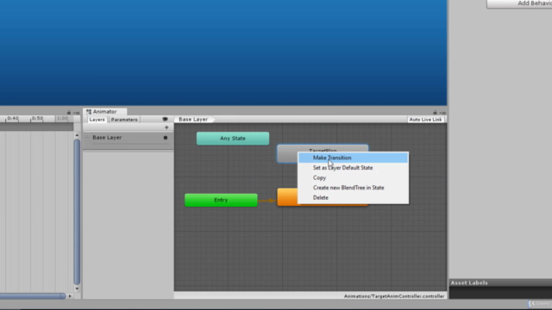Click the 0:50 mark on timeline ruler
This screenshot has width=552, height=310.
37,119
